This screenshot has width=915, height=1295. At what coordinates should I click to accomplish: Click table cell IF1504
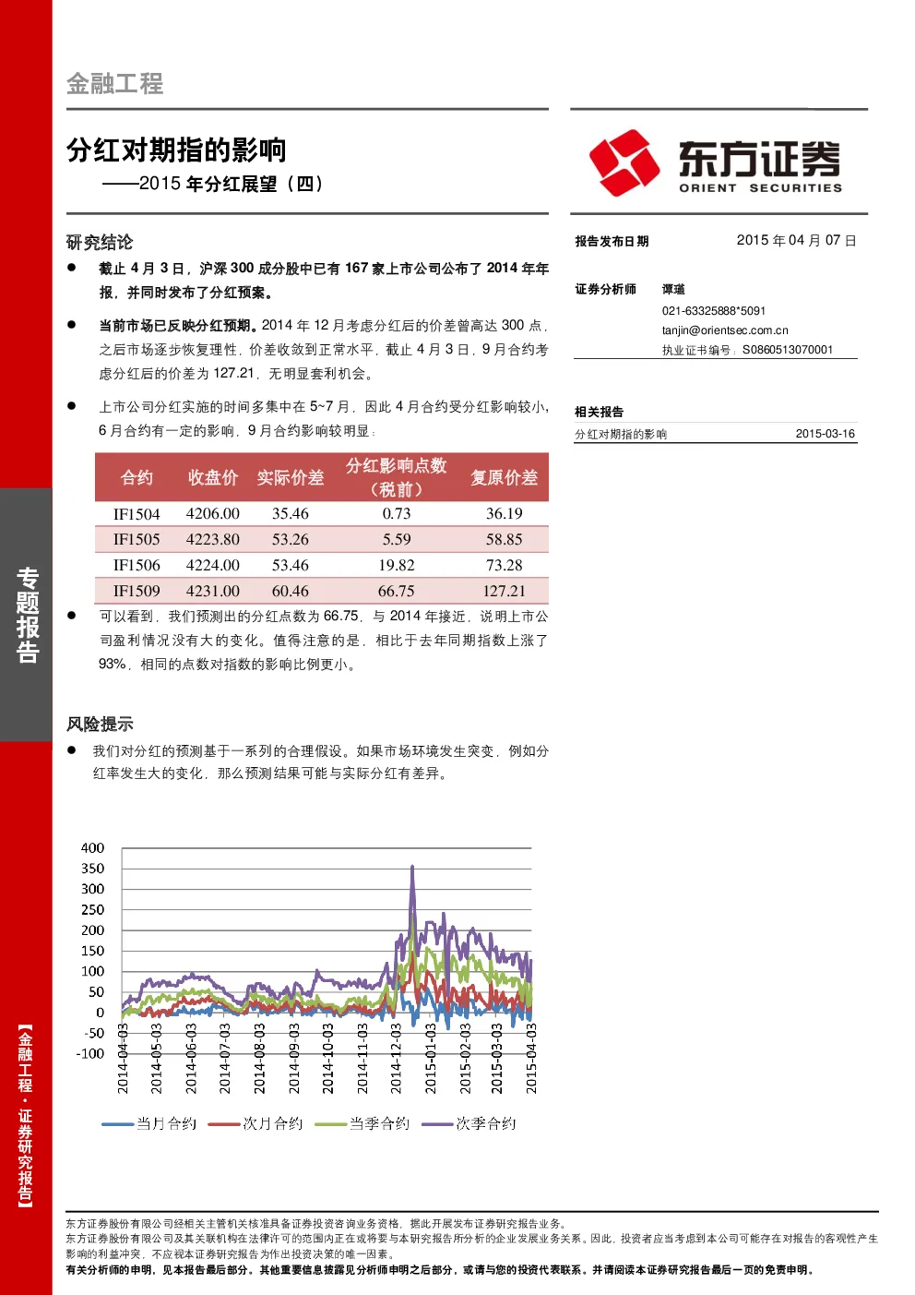[137, 514]
